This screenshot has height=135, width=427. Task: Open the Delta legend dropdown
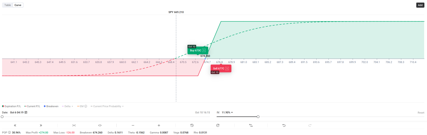[68, 106]
